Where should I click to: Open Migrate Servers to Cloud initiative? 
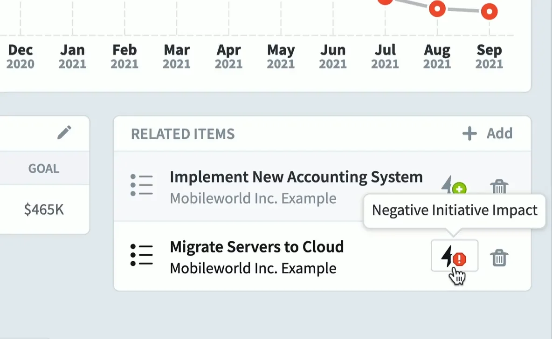click(x=257, y=247)
